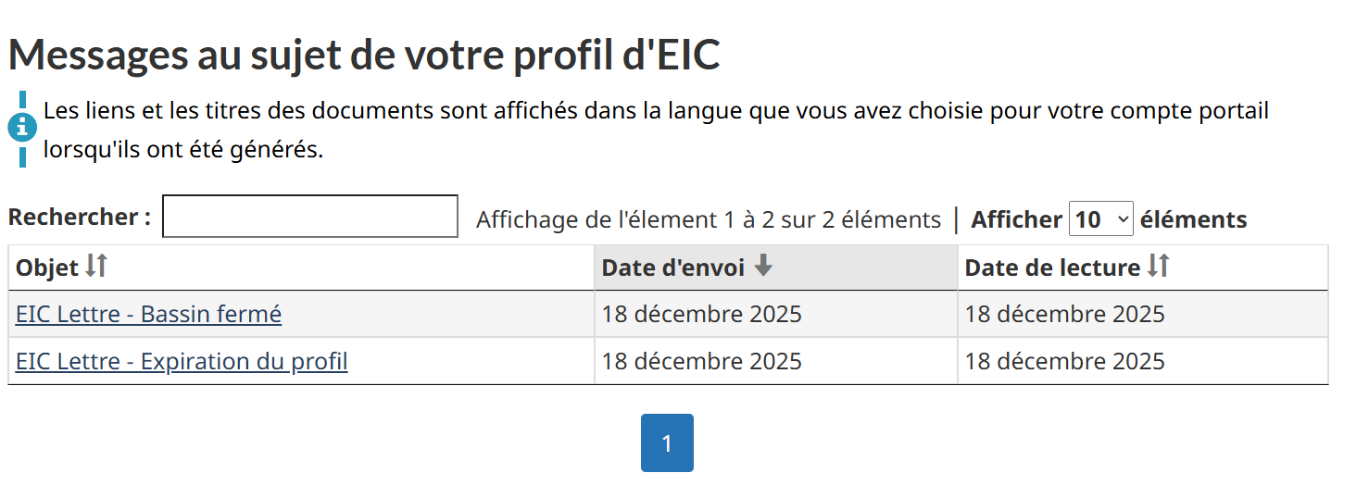Open the EIC Lettre - Bassin fermé link

(148, 315)
